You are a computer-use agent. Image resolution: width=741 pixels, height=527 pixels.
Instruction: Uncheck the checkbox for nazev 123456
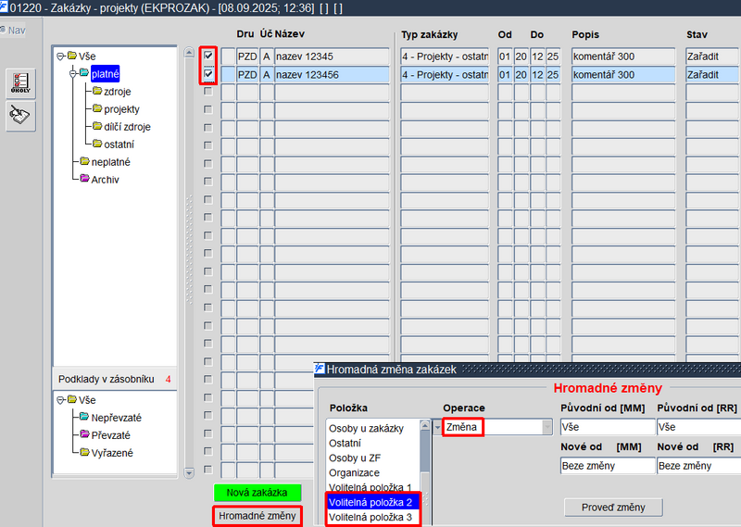[x=208, y=74]
